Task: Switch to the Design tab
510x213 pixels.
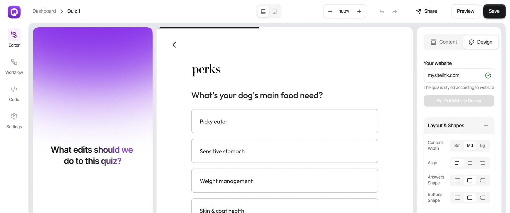Action: [481, 42]
